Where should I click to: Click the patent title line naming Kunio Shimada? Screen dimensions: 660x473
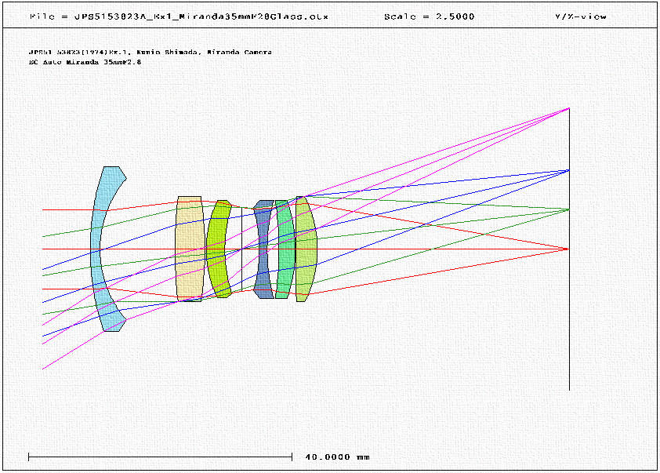(150, 53)
